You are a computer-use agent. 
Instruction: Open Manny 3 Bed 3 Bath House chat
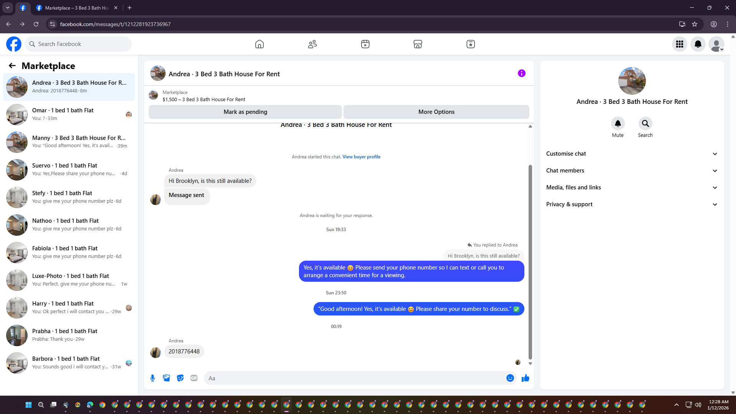coord(69,142)
